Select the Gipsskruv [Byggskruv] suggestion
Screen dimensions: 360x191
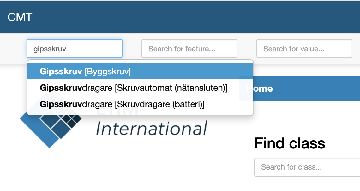pos(85,72)
